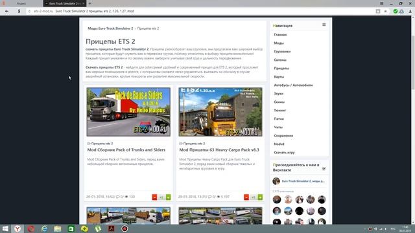Open the VK group Euro Truck Simulator 2 link
This screenshot has height=233, width=415.
tap(303, 181)
